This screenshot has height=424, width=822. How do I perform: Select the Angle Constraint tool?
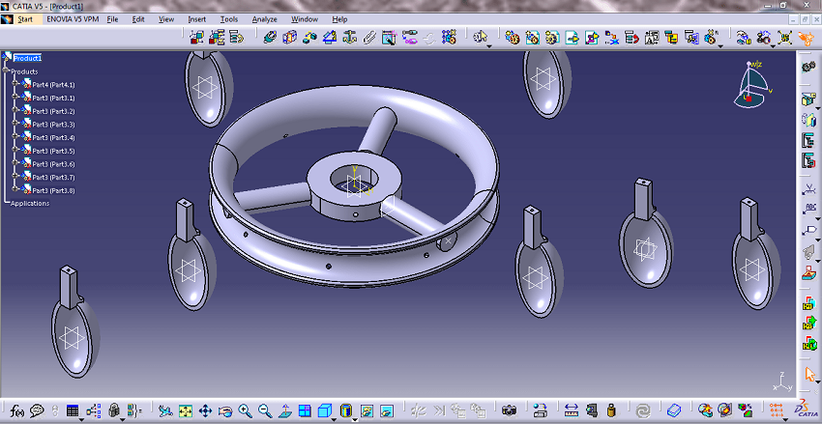coord(330,37)
